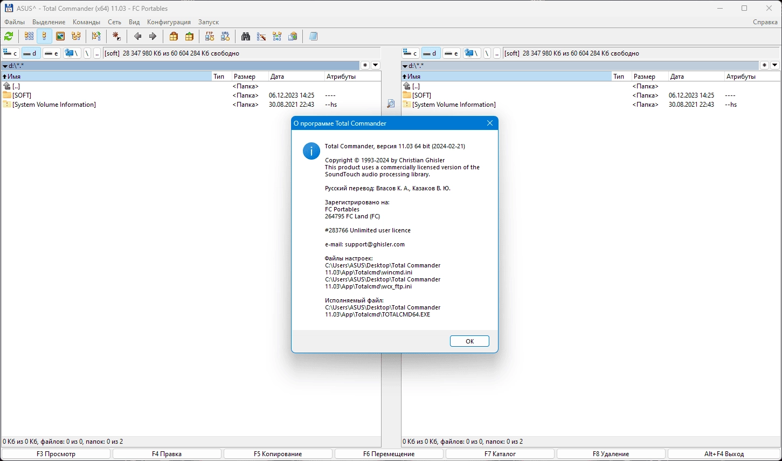Go forward with right arrow icon
The width and height of the screenshot is (782, 461).
[153, 36]
